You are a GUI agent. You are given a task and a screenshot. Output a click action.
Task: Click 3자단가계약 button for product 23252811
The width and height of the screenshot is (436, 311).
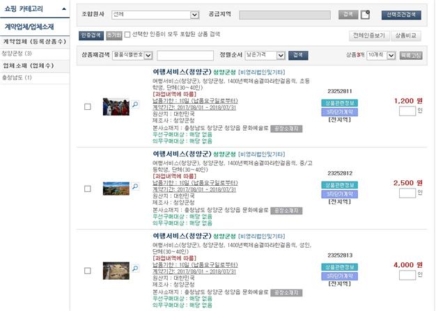pyautogui.click(x=339, y=112)
